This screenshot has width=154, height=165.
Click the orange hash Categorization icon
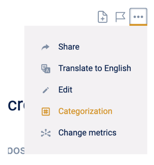point(46,112)
